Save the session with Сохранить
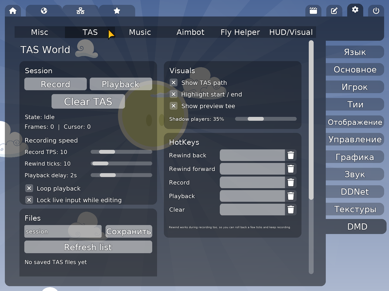The image size is (389, 291). click(129, 231)
